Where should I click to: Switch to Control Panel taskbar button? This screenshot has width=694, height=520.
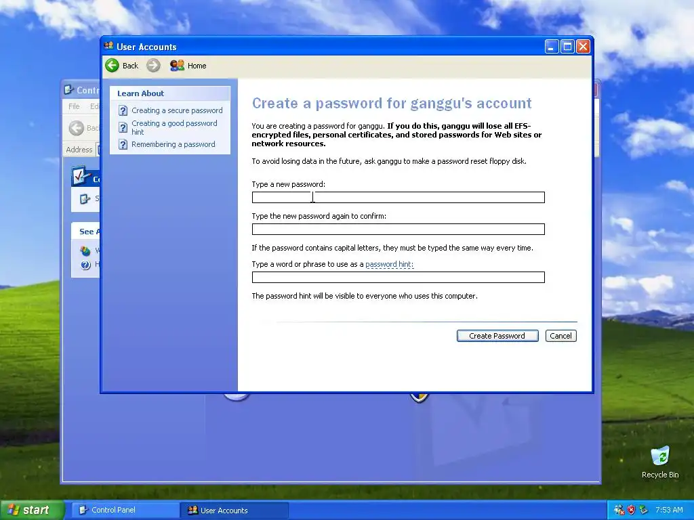(x=125, y=510)
